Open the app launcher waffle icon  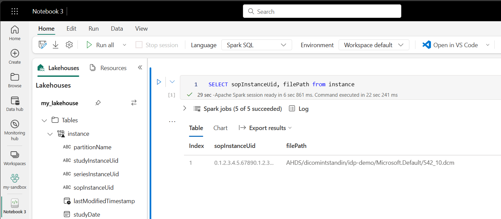(x=14, y=11)
